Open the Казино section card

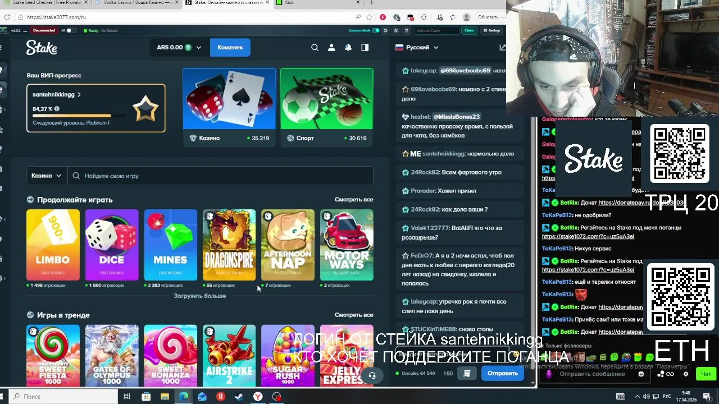[x=229, y=107]
